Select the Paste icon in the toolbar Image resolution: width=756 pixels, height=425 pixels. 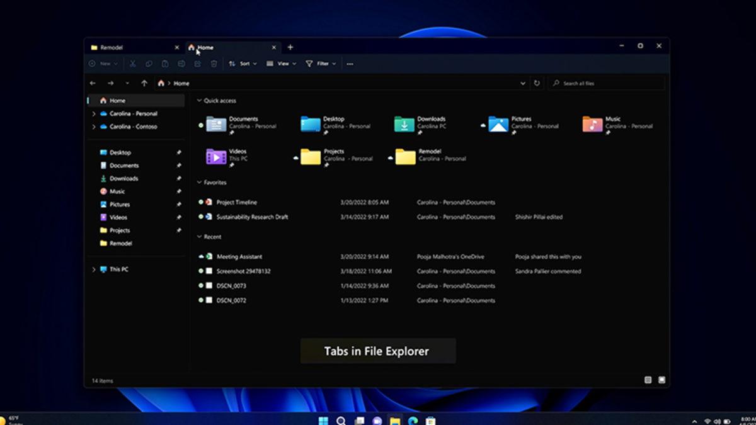click(165, 64)
